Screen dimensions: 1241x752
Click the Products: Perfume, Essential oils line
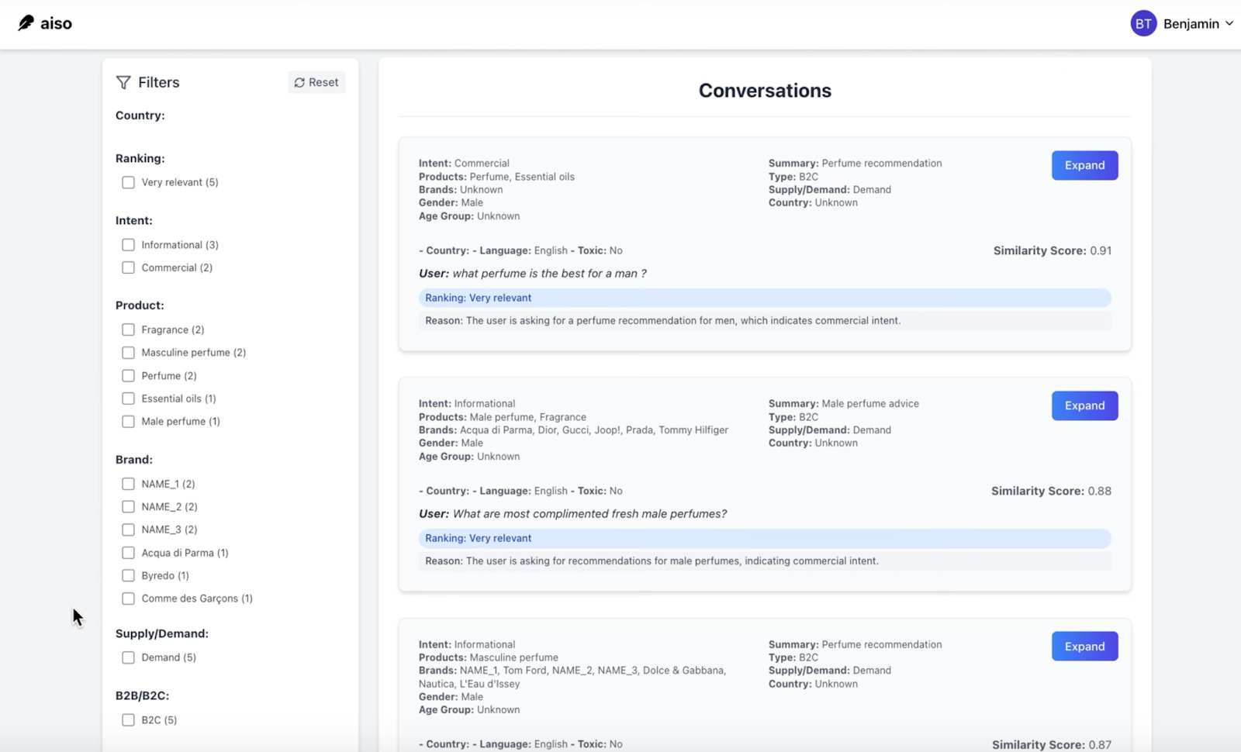tap(496, 177)
